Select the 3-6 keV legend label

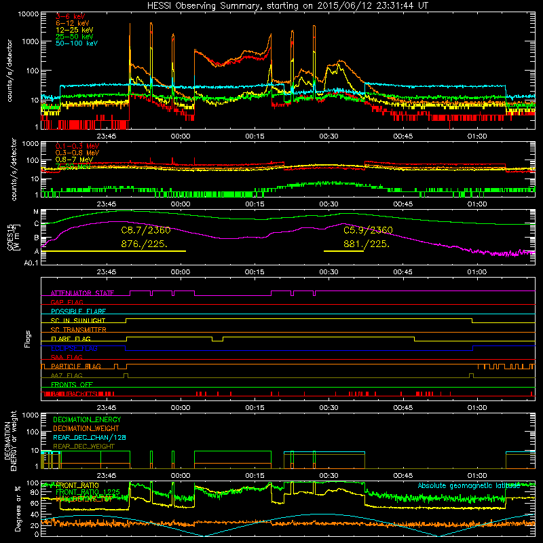pyautogui.click(x=71, y=16)
